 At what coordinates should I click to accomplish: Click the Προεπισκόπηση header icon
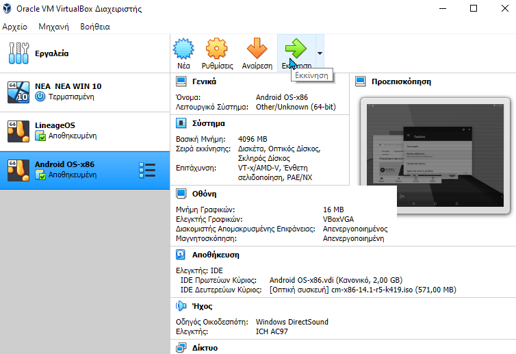[361, 81]
